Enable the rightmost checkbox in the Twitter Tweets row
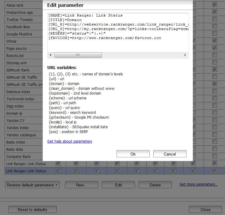The width and height of the screenshot is (225, 215). [x=215, y=19]
